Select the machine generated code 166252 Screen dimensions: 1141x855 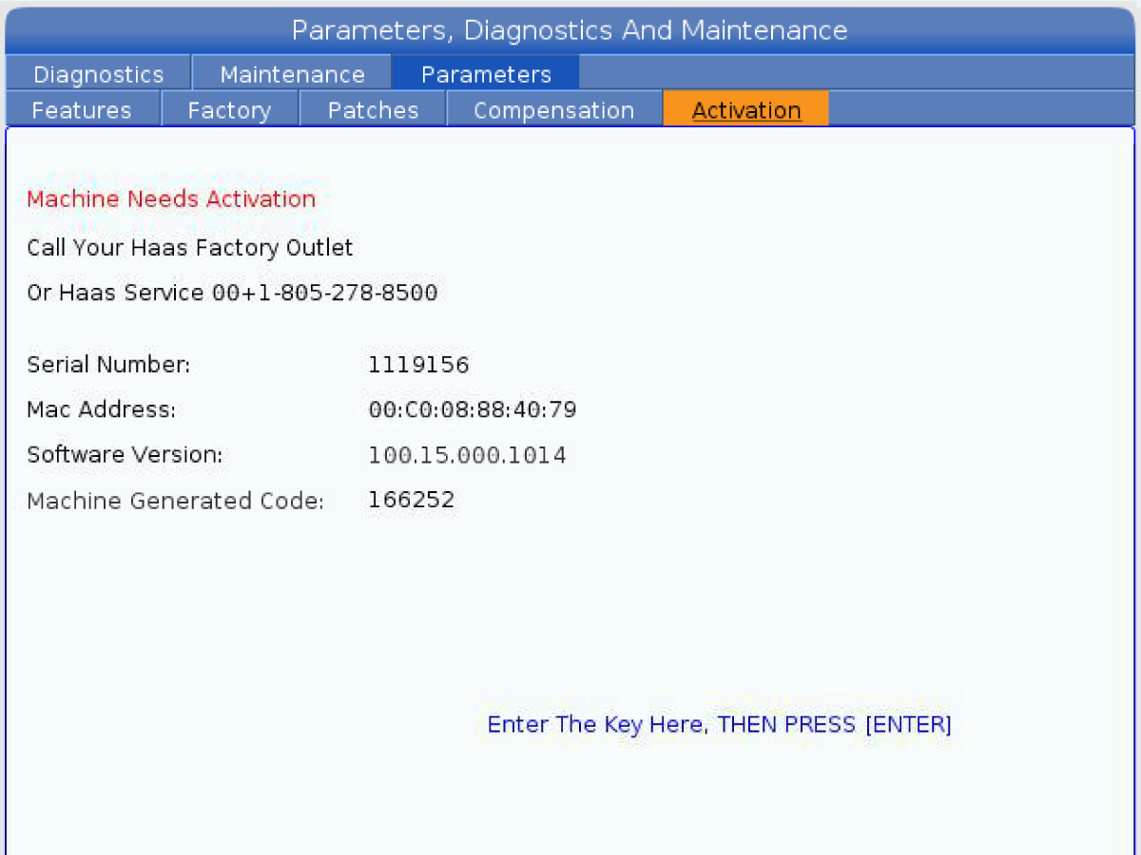pos(412,500)
